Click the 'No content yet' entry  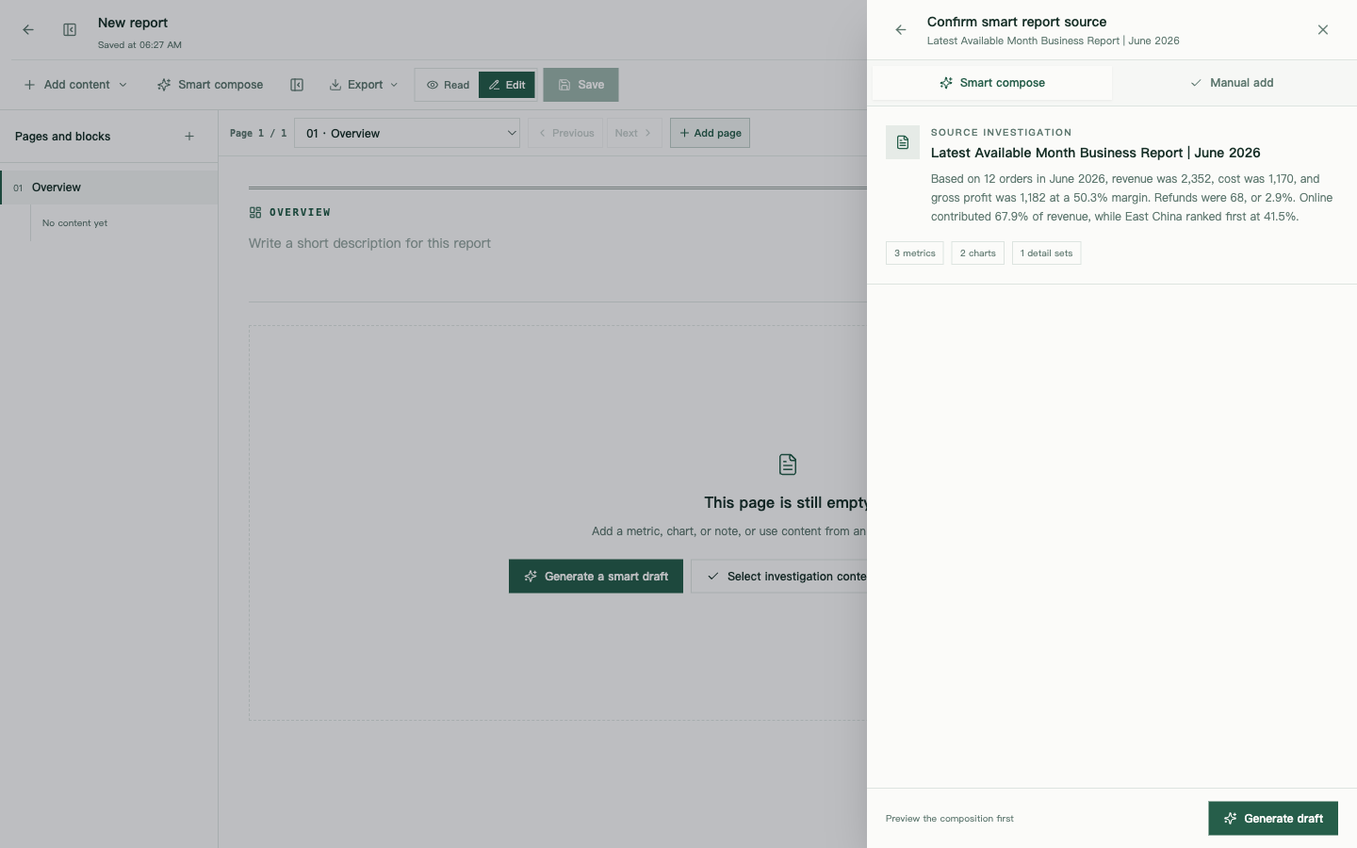click(x=74, y=223)
